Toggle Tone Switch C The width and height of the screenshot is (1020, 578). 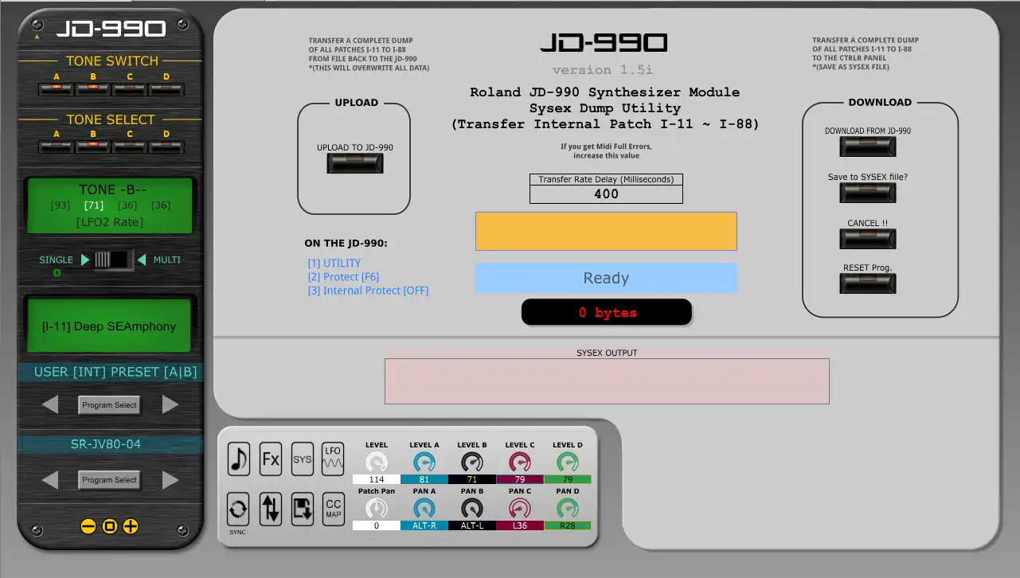click(x=129, y=89)
